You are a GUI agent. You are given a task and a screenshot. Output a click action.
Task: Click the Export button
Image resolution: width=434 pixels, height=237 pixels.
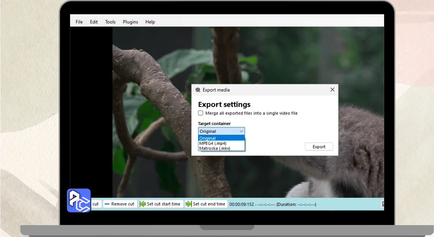pos(319,147)
